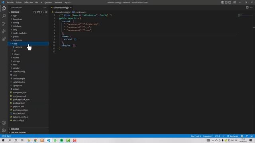Open the Run and Debug view
255x143 pixels.
tap(4, 31)
